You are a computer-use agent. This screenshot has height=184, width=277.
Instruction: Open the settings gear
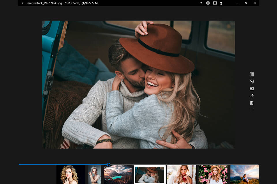(207, 3)
